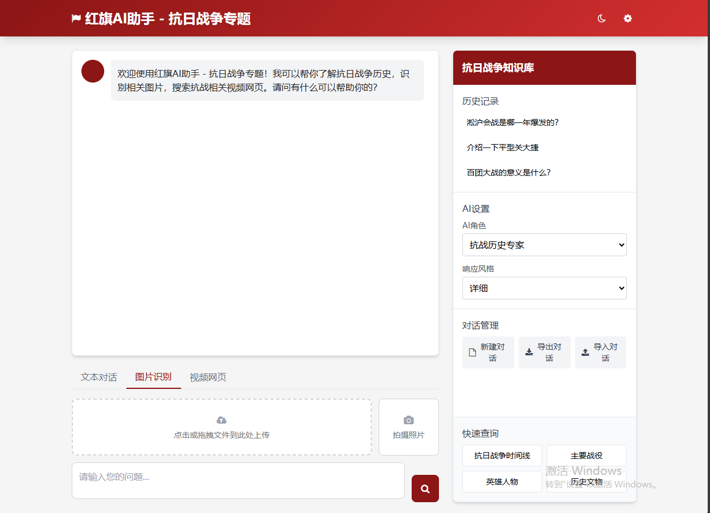Click the flag logo icon in header

76,19
